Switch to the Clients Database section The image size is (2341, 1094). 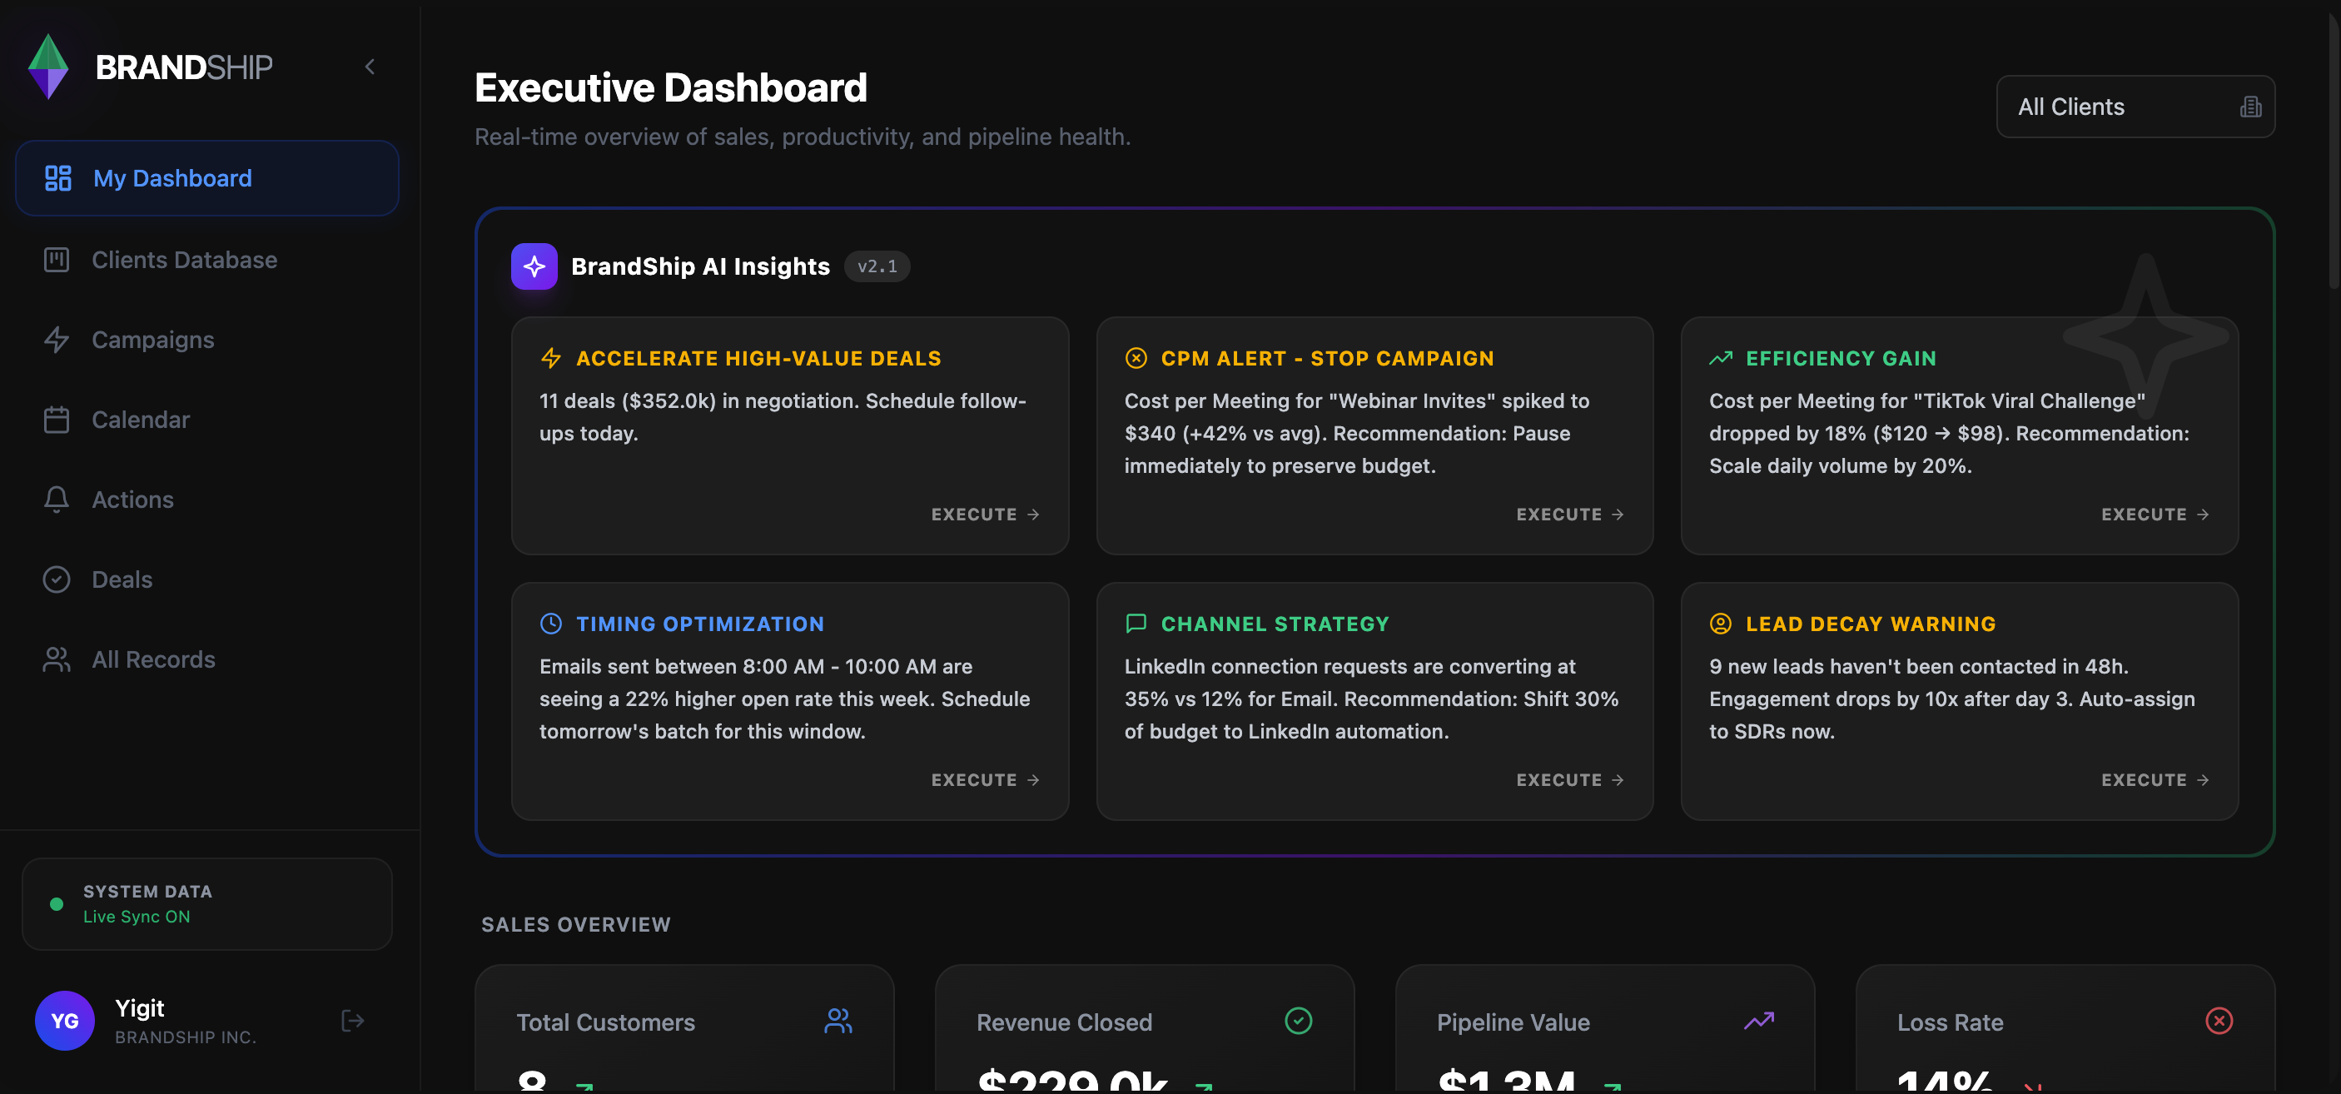[x=184, y=259]
